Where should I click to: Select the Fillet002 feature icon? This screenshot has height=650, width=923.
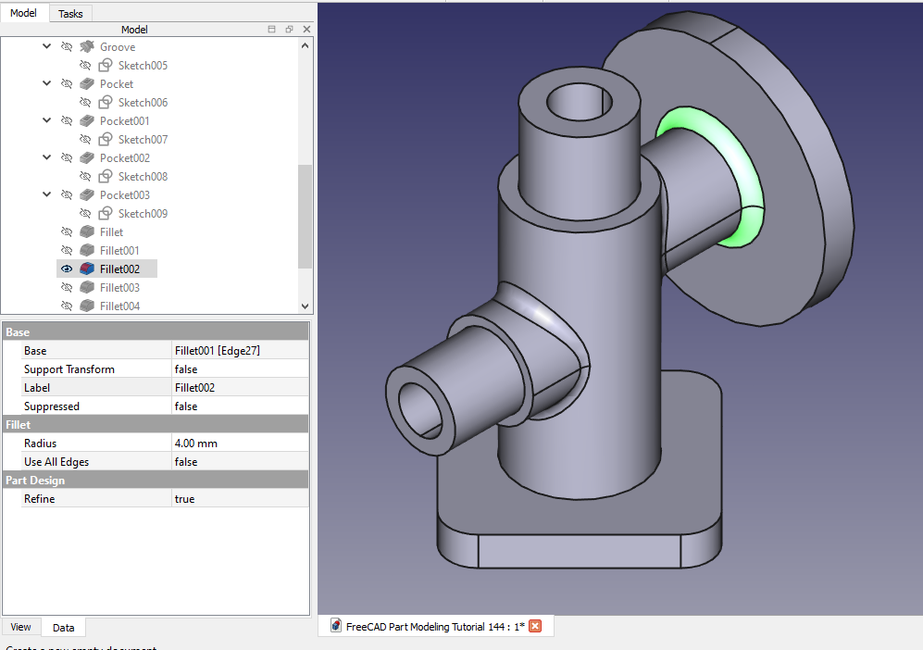pyautogui.click(x=88, y=269)
